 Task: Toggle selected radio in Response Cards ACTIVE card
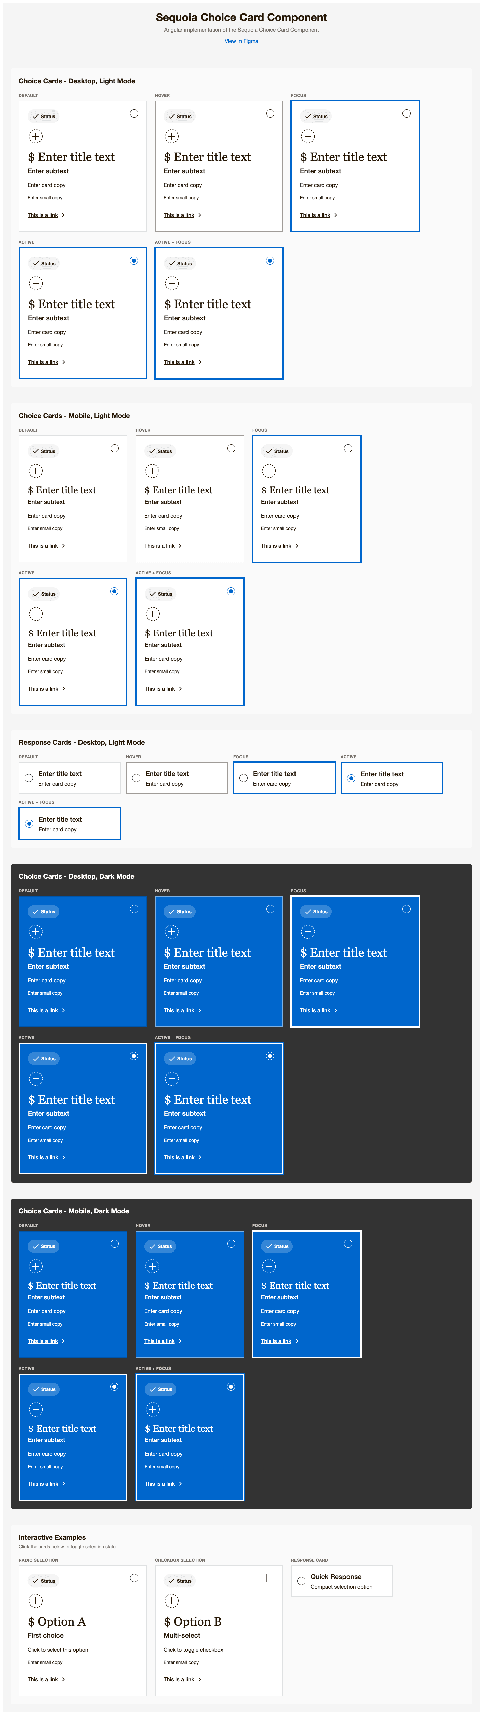pos(351,778)
